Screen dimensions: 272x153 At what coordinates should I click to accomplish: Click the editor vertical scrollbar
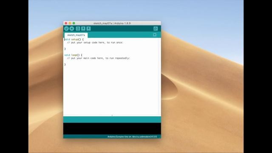(x=159, y=76)
